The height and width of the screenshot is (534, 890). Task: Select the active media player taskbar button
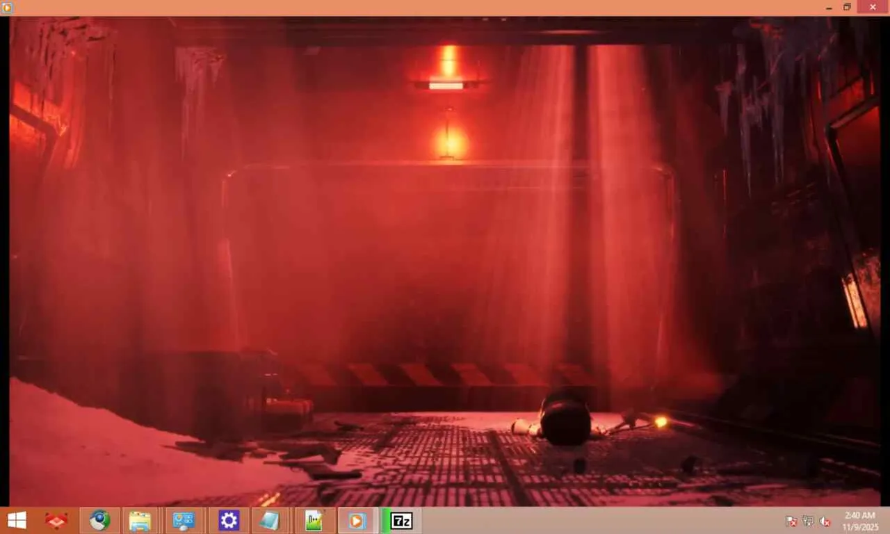pos(357,520)
